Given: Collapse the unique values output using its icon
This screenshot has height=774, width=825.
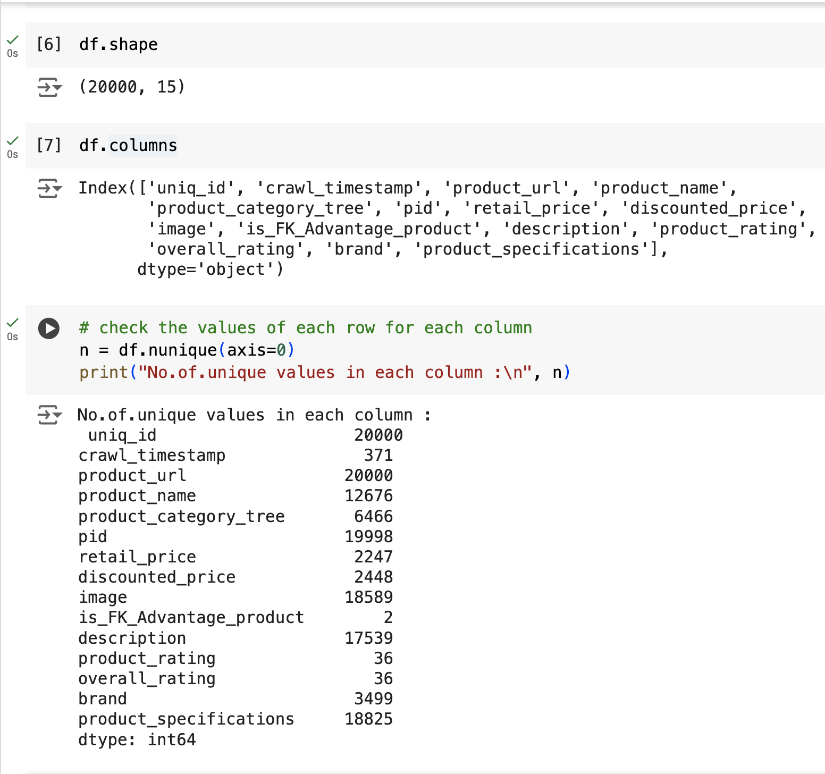Looking at the screenshot, I should pyautogui.click(x=49, y=415).
